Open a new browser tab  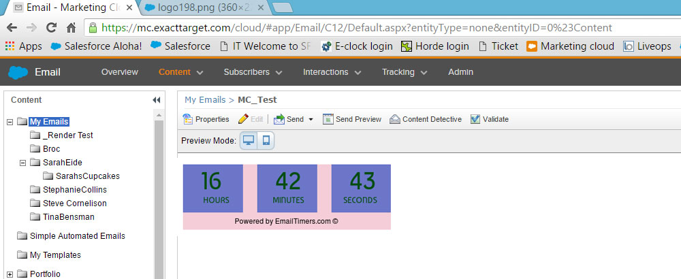pos(283,7)
